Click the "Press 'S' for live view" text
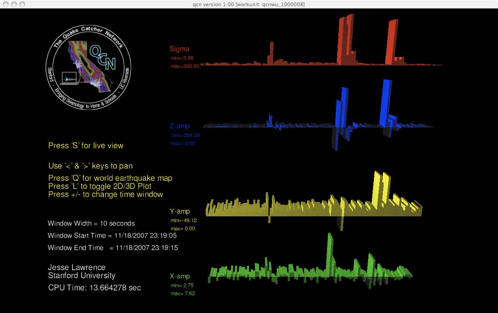Screen dimensions: 498x313 tap(85, 146)
